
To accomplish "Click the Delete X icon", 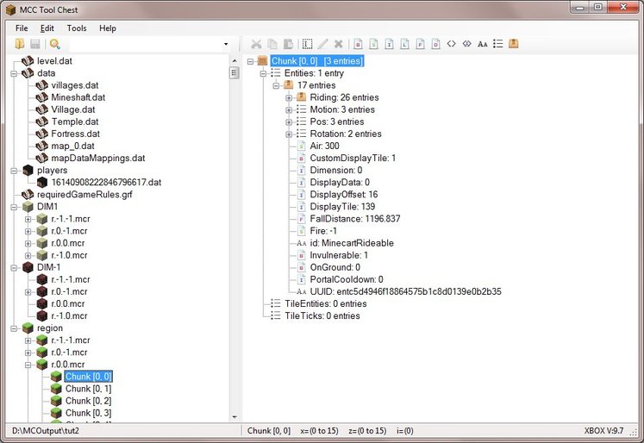I will click(x=339, y=43).
